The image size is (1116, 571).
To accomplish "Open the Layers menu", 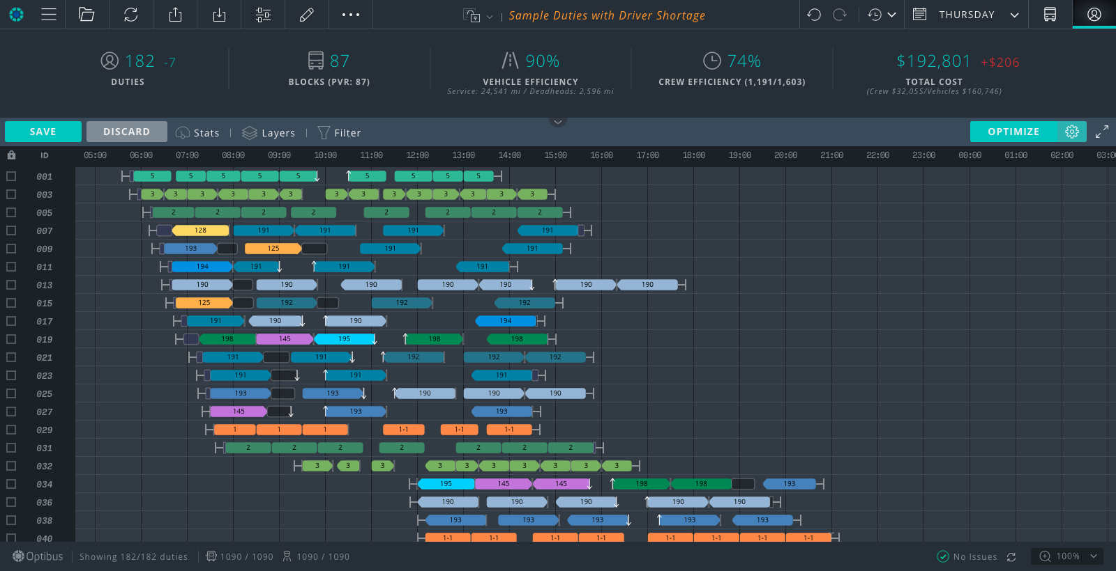I will pos(269,133).
